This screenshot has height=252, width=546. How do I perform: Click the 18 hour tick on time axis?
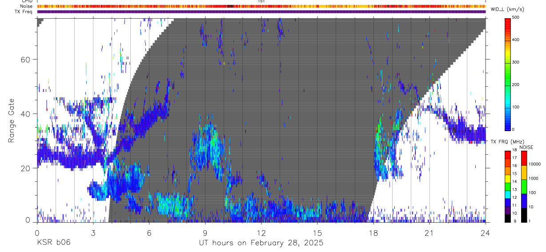[x=373, y=232]
